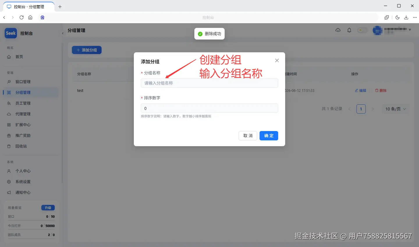Click the 2026-06-12 17:51:33 created-time cell

click(x=300, y=91)
